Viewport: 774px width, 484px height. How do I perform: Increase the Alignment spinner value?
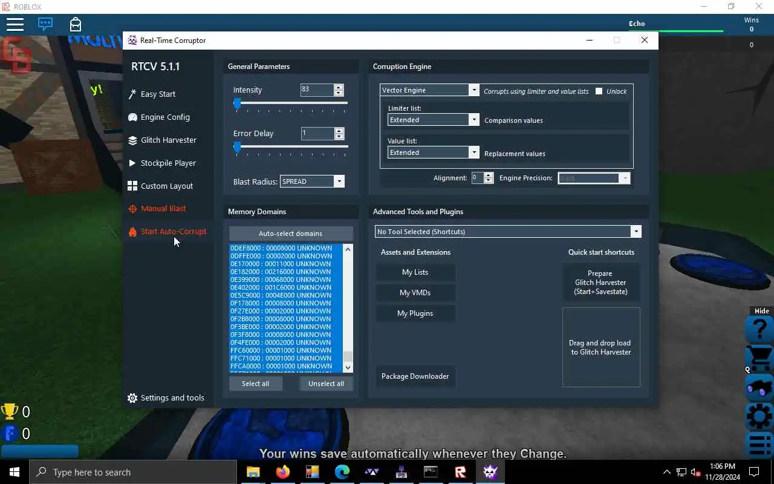(489, 175)
